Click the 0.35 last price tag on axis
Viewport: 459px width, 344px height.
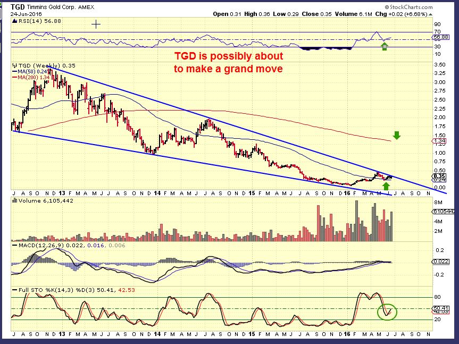point(439,177)
